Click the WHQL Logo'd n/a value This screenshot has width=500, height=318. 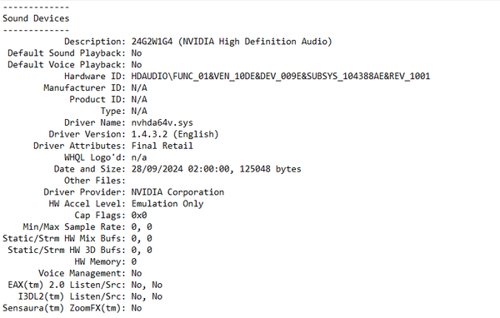pyautogui.click(x=139, y=157)
